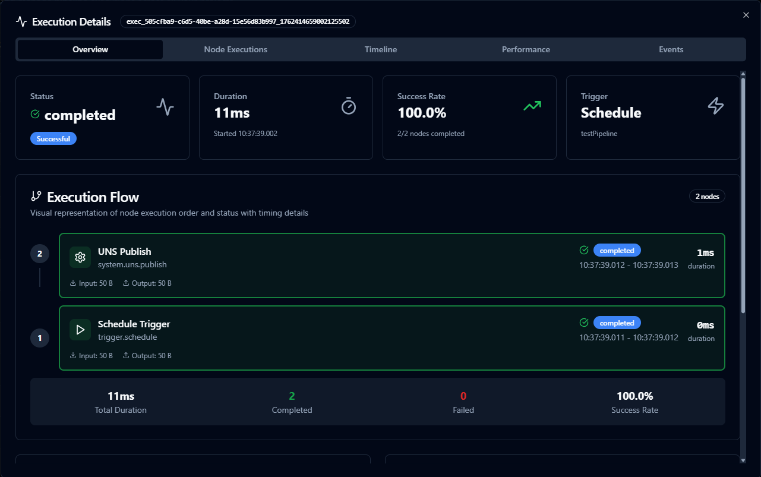Image resolution: width=761 pixels, height=477 pixels.
Task: Click the execution ID pill in header
Action: (x=238, y=21)
